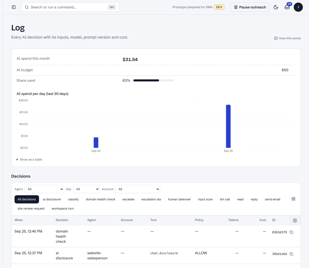The height and width of the screenshot is (268, 309).
Task: Filter by llm call
Action: (x=225, y=199)
